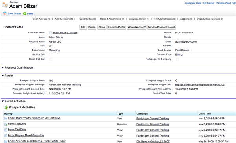The image size is (236, 143).
Task: Open campaign link for Nov 3 6:18:24 PM row
Action: coord(153,119)
